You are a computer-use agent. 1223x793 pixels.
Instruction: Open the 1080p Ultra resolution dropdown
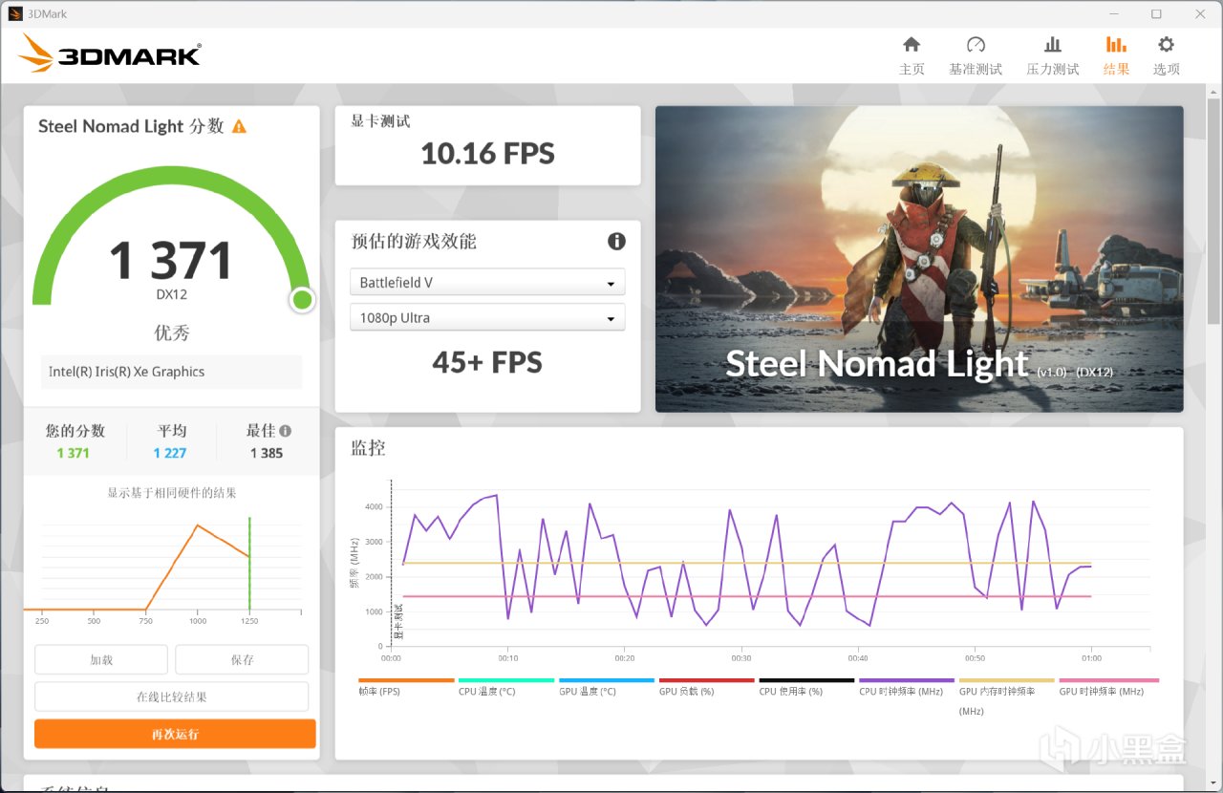487,317
